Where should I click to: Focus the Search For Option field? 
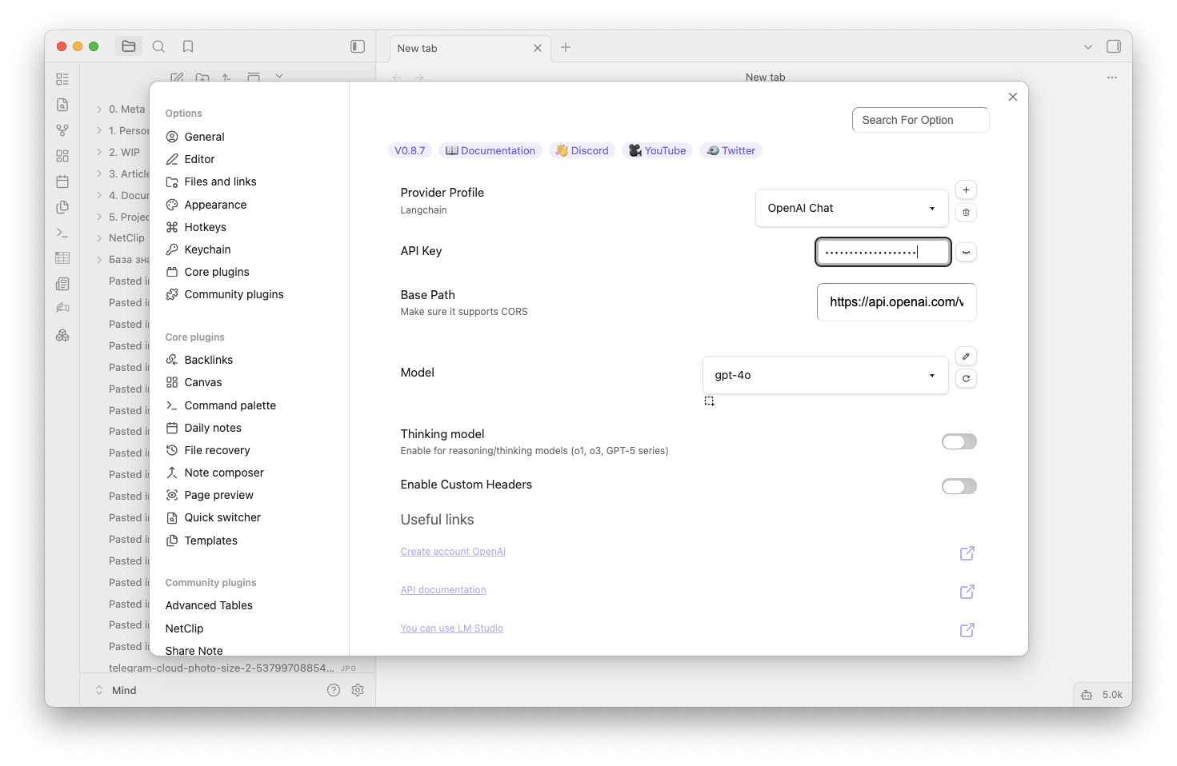(921, 120)
